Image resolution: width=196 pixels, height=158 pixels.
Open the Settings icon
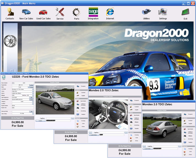163,13
